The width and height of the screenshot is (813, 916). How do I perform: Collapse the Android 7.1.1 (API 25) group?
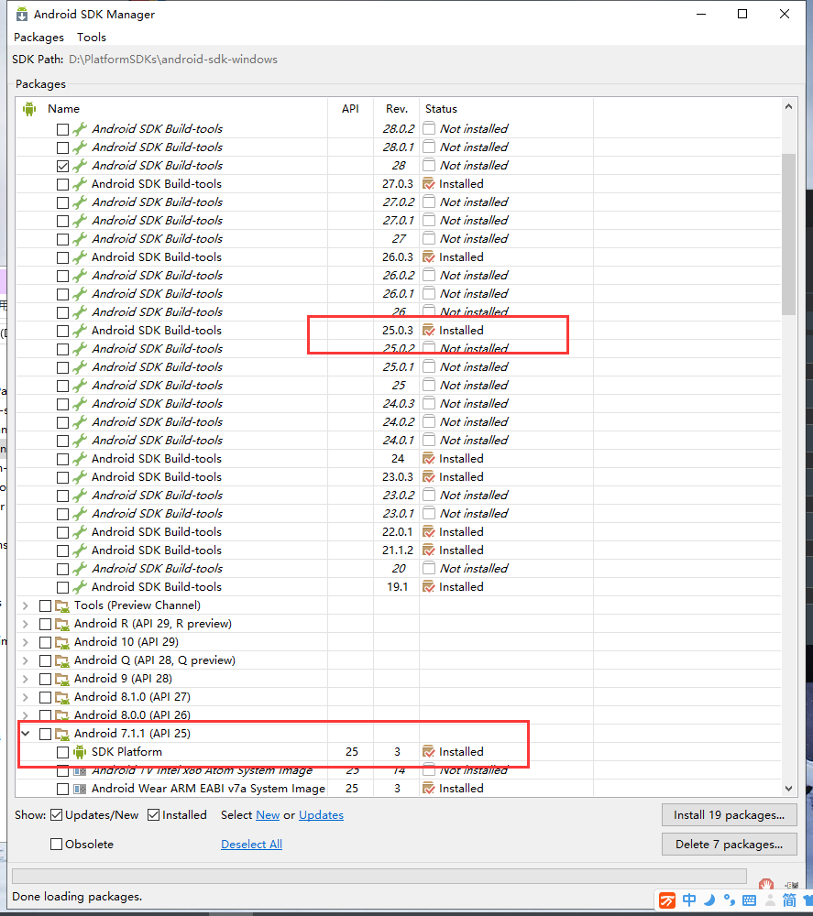[25, 733]
